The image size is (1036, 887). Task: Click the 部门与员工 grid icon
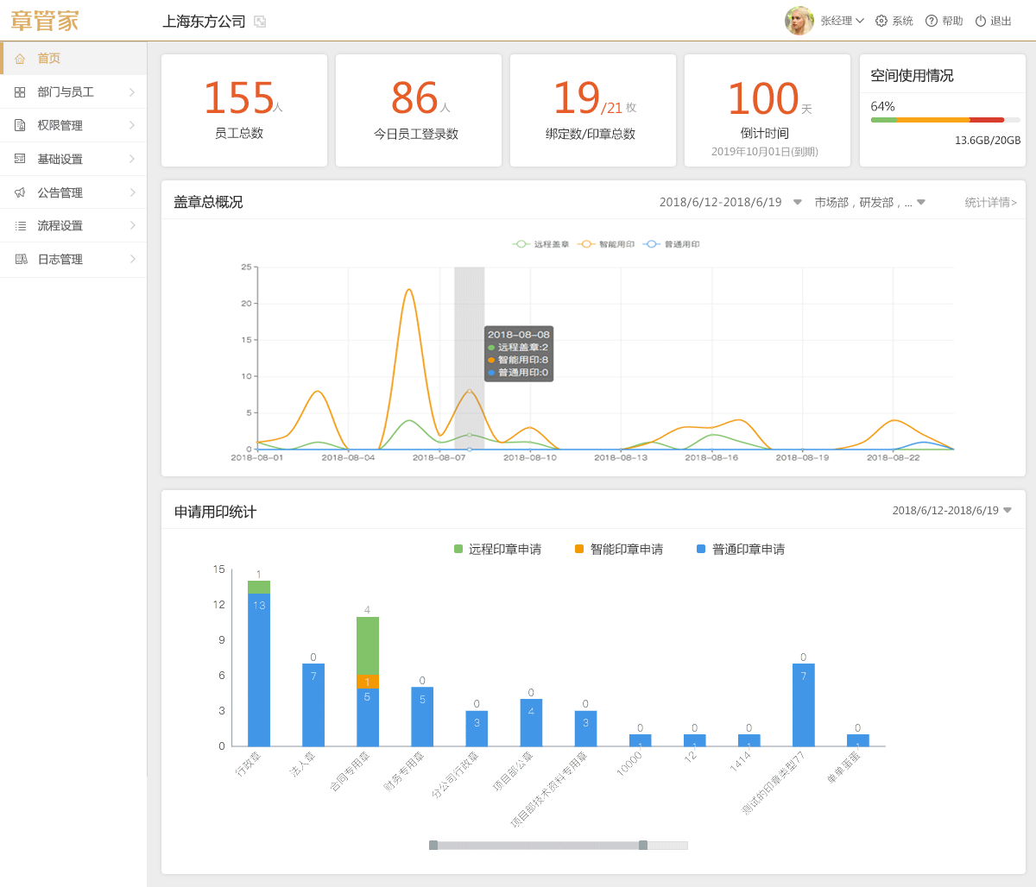pos(20,92)
